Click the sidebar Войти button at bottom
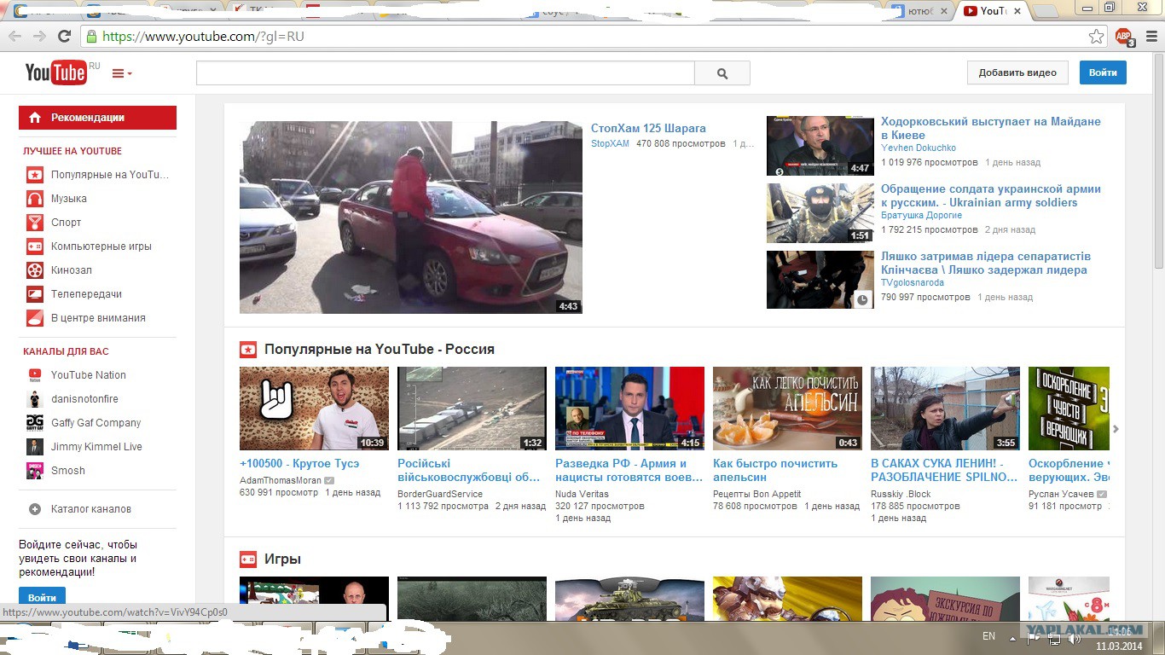This screenshot has width=1165, height=655. (x=42, y=597)
